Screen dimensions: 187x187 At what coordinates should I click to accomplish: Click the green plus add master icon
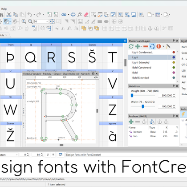click(x=138, y=46)
